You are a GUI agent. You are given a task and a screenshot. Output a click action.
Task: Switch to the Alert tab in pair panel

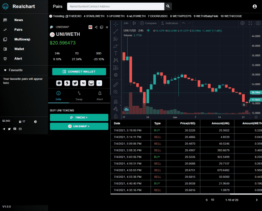(100, 96)
